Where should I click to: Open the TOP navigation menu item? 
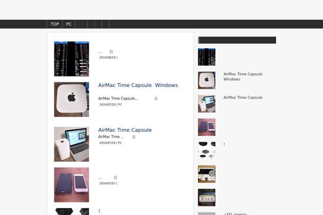pyautogui.click(x=55, y=24)
